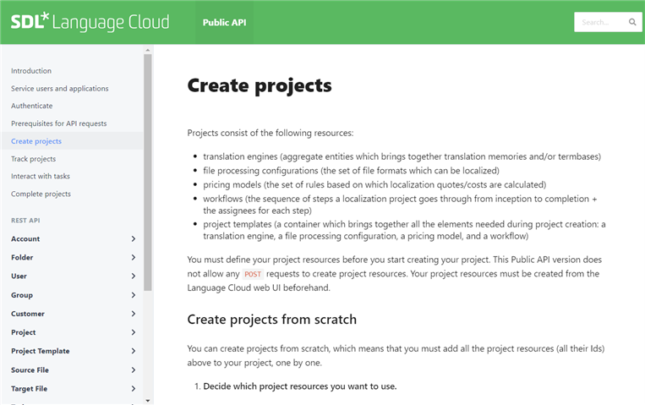Expand the Source File section
The width and height of the screenshot is (645, 405).
click(74, 370)
